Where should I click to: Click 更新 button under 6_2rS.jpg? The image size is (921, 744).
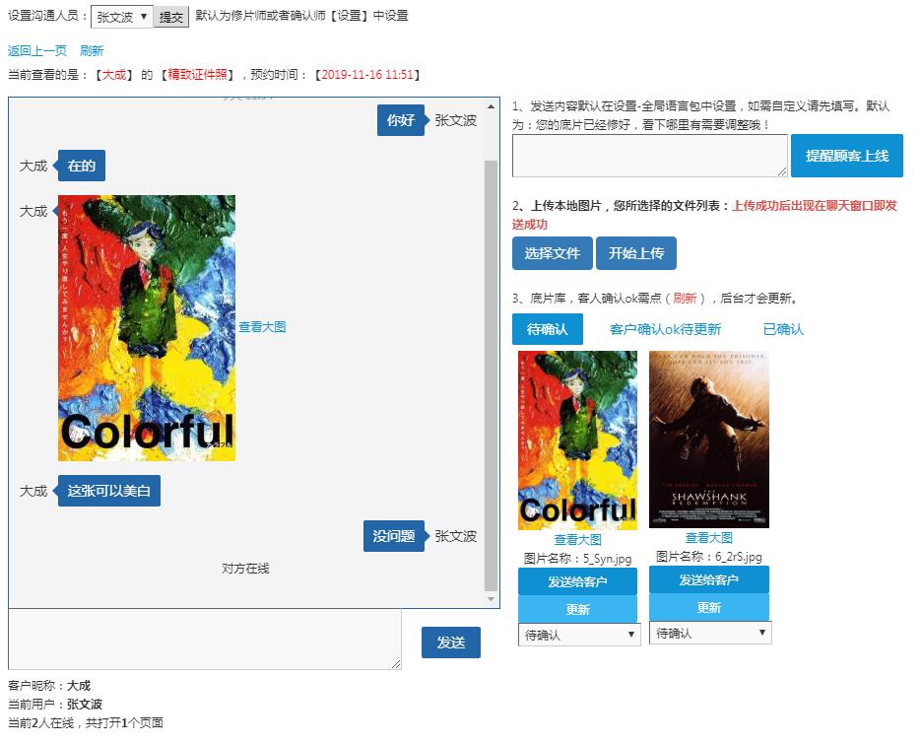coord(709,607)
